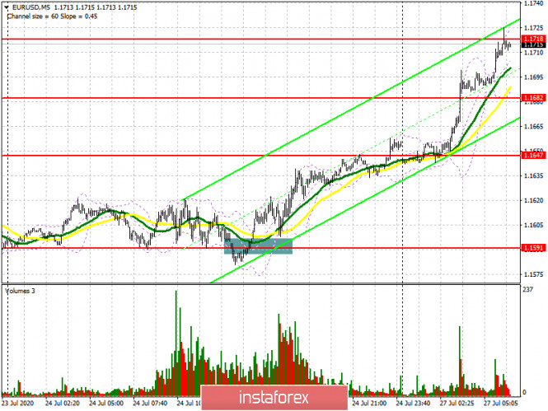
Task: Click the '24 Jul 23:40' time axis label
Action: (x=413, y=403)
